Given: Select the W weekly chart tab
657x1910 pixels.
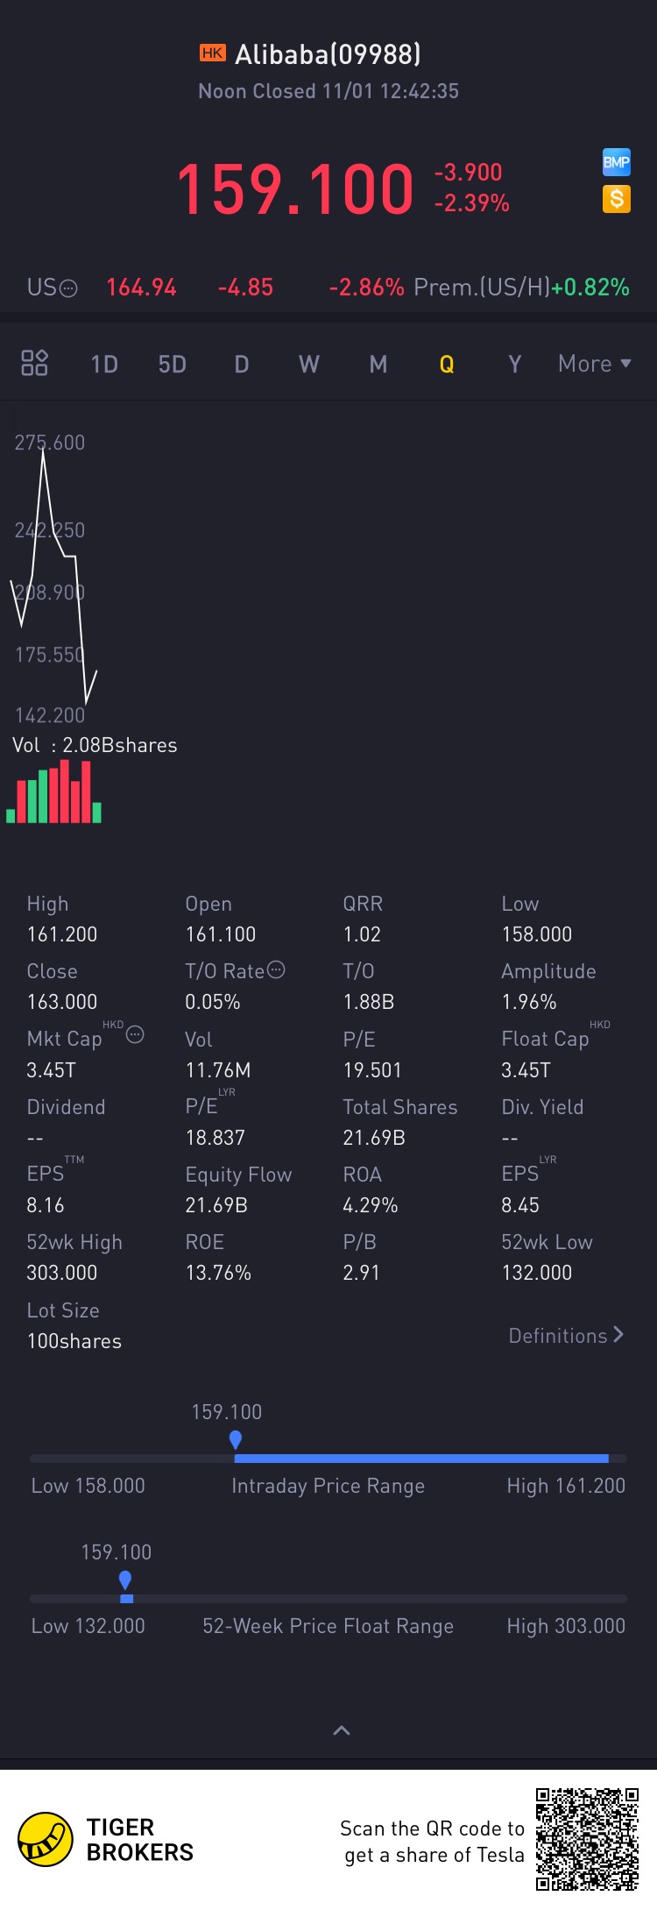Looking at the screenshot, I should [309, 364].
